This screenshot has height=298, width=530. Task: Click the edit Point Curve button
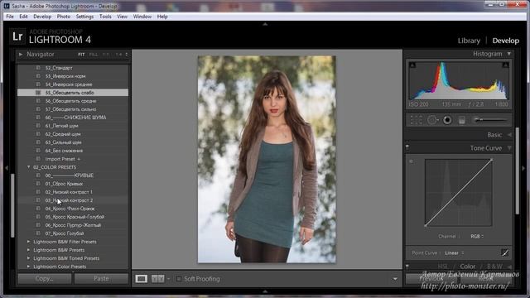point(504,252)
